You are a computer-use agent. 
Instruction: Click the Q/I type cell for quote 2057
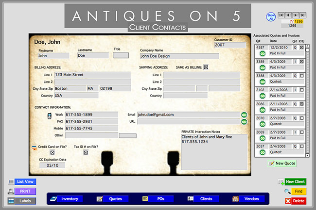pyautogui.click(x=295, y=146)
